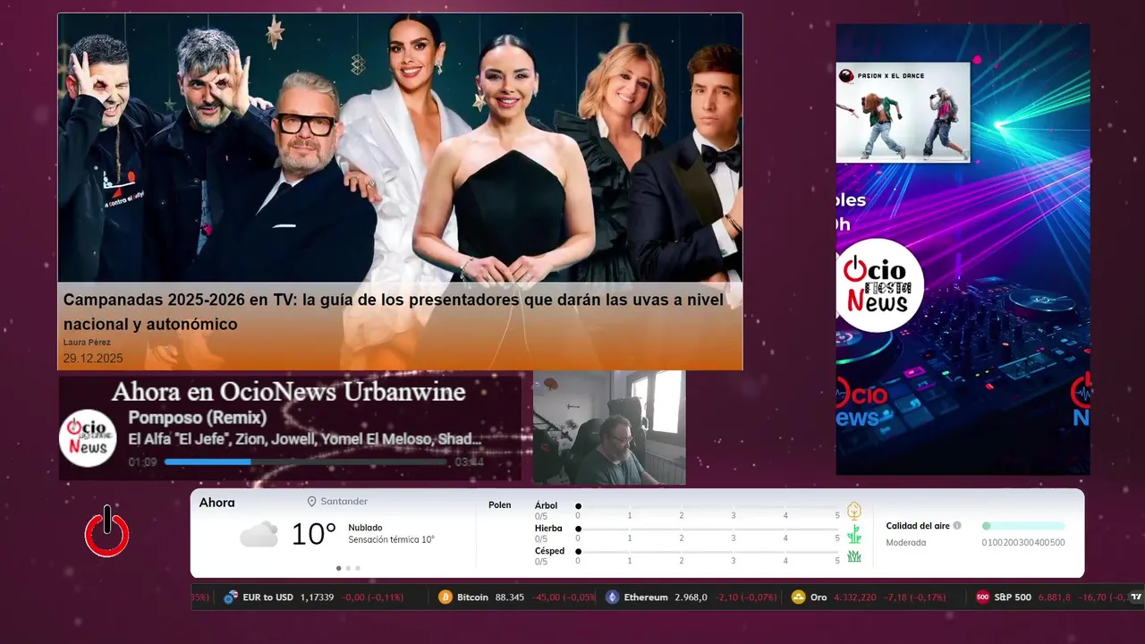This screenshot has width=1145, height=644.
Task: Click the Ethereum ticker label
Action: click(646, 597)
